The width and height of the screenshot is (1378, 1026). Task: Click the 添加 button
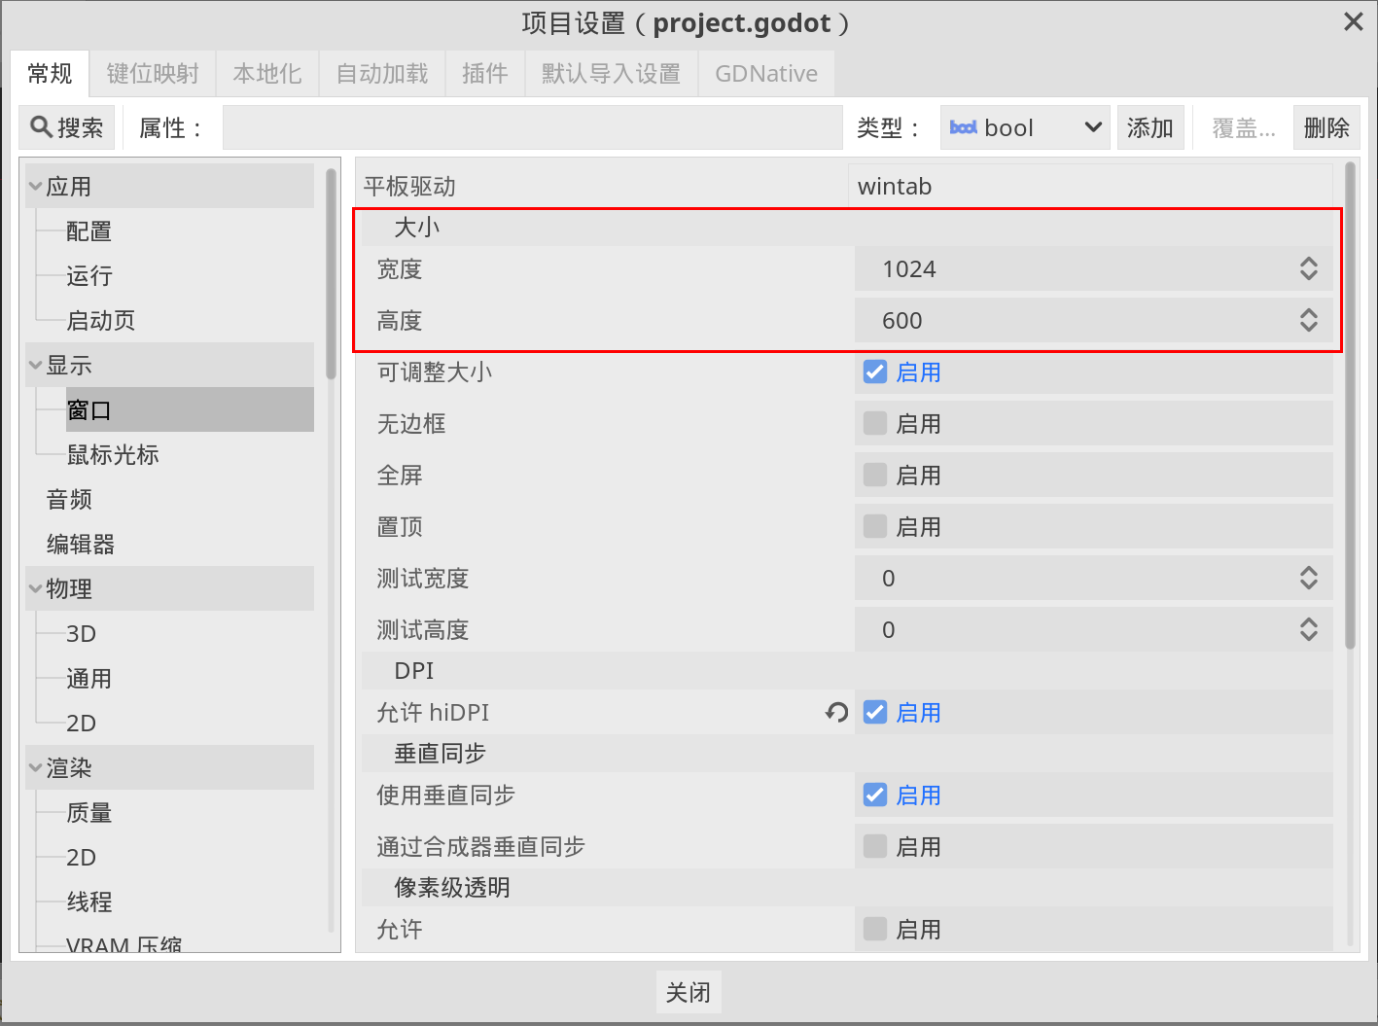(1150, 127)
